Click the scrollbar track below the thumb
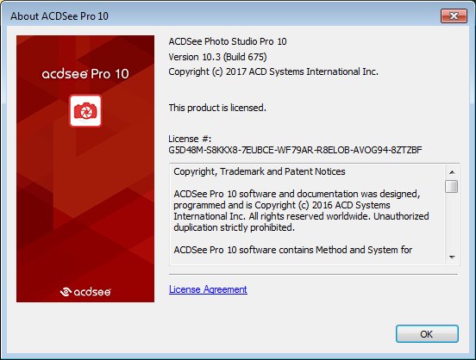Viewport: 476px width, 360px height. pos(452,221)
